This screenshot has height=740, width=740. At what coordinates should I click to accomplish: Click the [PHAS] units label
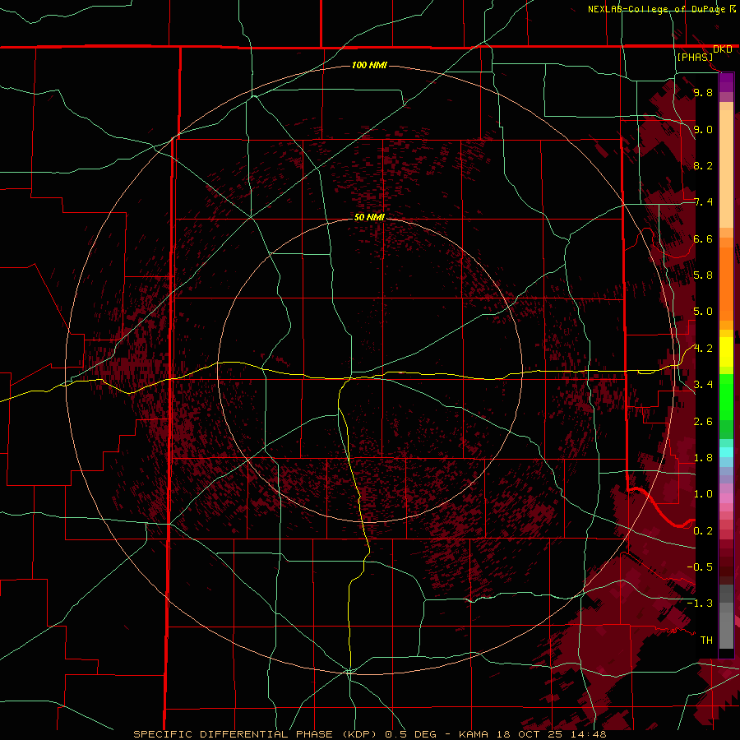pos(695,58)
